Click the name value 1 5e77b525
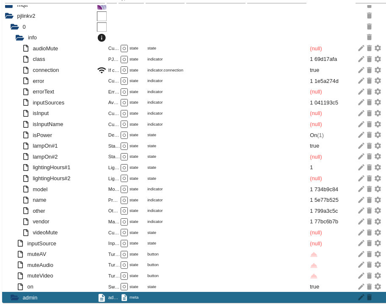Screen dimensions: 386x305 point(324,200)
